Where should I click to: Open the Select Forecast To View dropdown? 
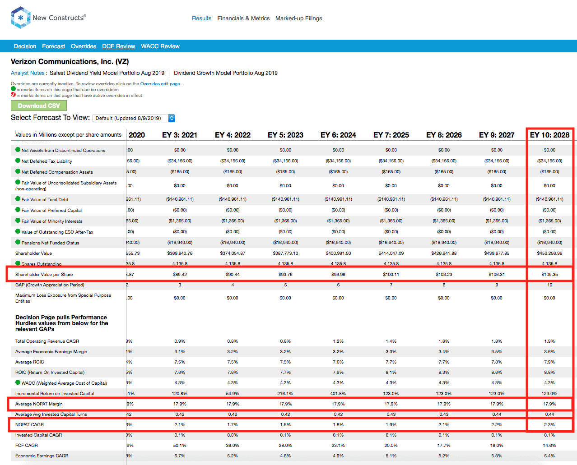tap(134, 118)
